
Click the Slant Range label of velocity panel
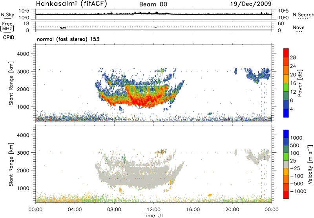pos(11,164)
